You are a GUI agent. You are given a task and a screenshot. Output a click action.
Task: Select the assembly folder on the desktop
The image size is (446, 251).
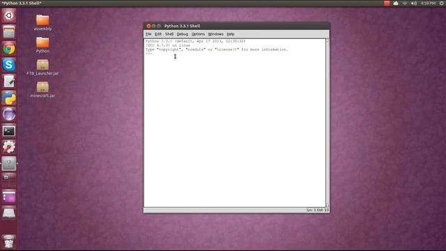(x=43, y=23)
